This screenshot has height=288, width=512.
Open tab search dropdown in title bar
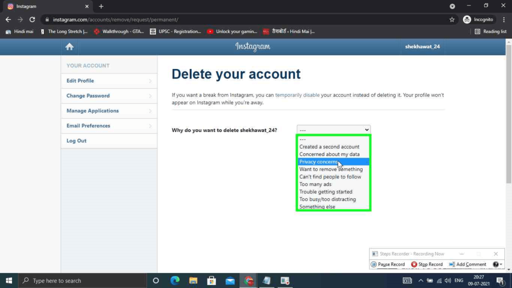452,6
